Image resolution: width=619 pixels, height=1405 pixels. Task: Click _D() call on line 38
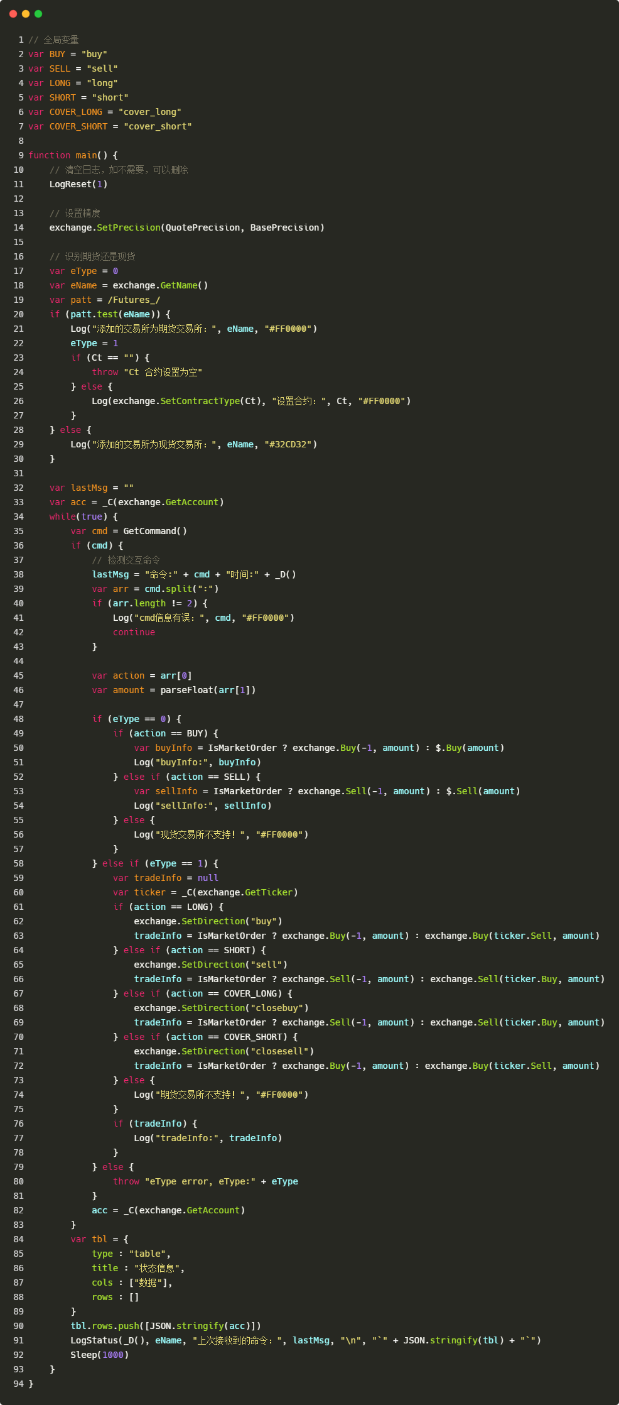click(285, 574)
